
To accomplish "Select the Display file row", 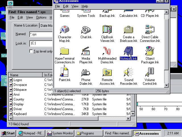I will coord(70,104).
